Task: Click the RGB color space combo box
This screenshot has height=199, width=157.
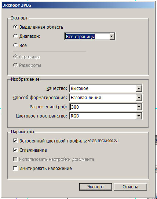Action: pos(106,116)
